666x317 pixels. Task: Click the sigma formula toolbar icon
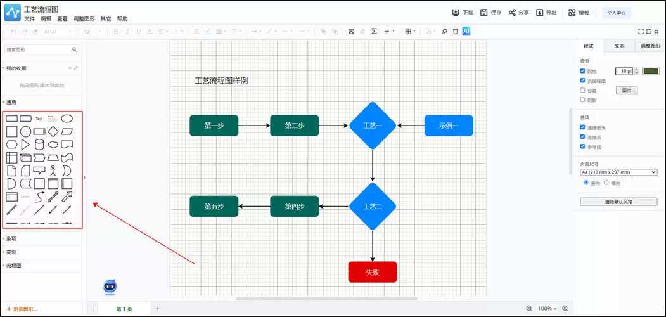[375, 31]
